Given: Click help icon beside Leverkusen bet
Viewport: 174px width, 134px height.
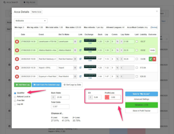Looking at the screenshot, I should [75, 41].
